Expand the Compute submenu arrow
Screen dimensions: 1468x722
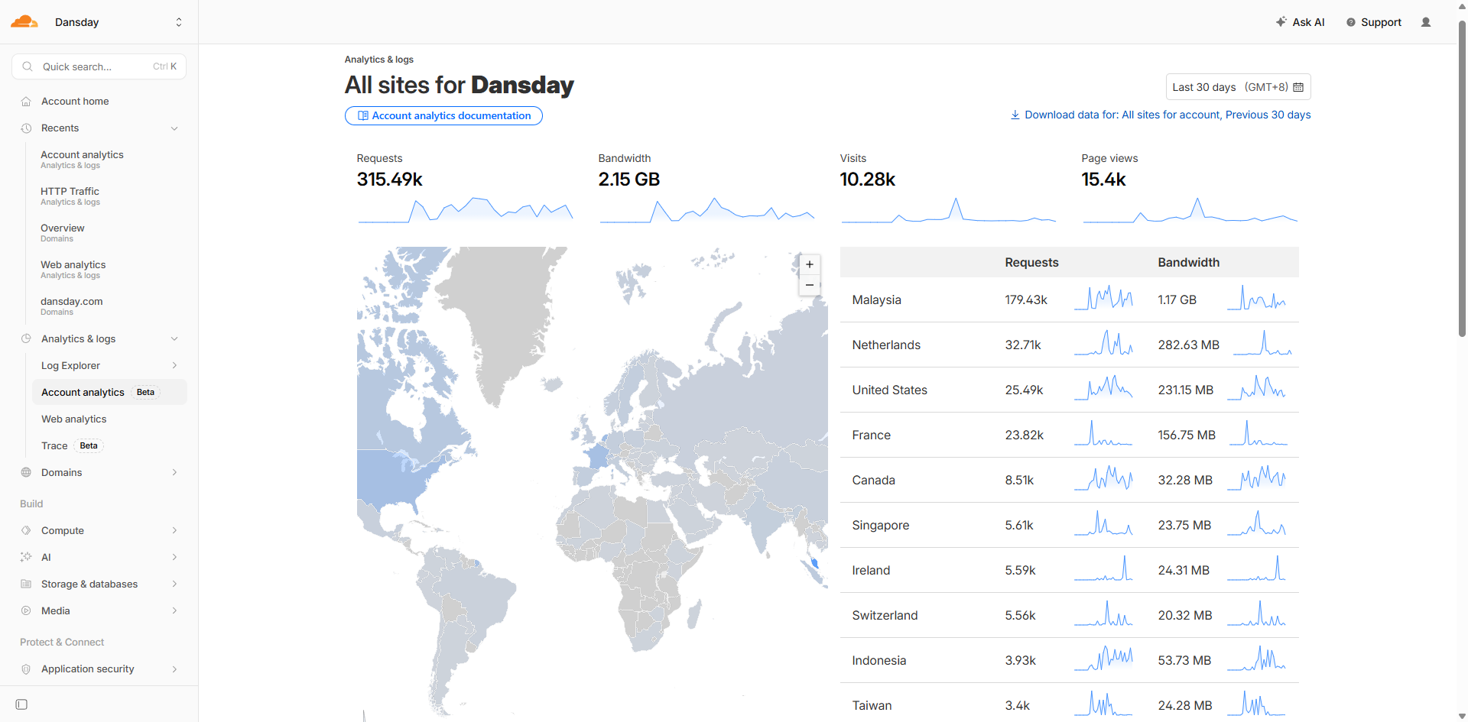(174, 530)
